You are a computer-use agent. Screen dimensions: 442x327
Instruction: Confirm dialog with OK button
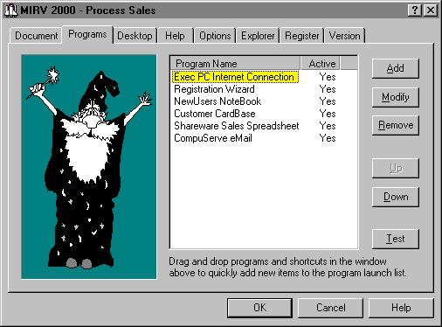[x=259, y=308]
